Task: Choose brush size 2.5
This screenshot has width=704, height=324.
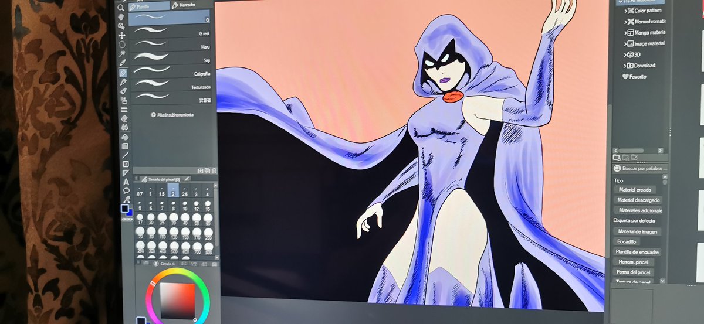Action: click(x=185, y=191)
